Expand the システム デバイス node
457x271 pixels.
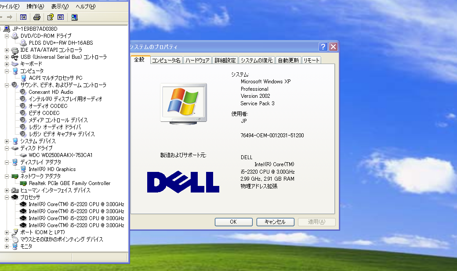point(7,141)
